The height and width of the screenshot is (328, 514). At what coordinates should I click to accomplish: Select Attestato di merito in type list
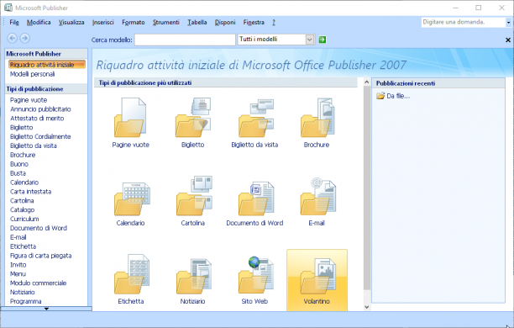click(x=37, y=119)
